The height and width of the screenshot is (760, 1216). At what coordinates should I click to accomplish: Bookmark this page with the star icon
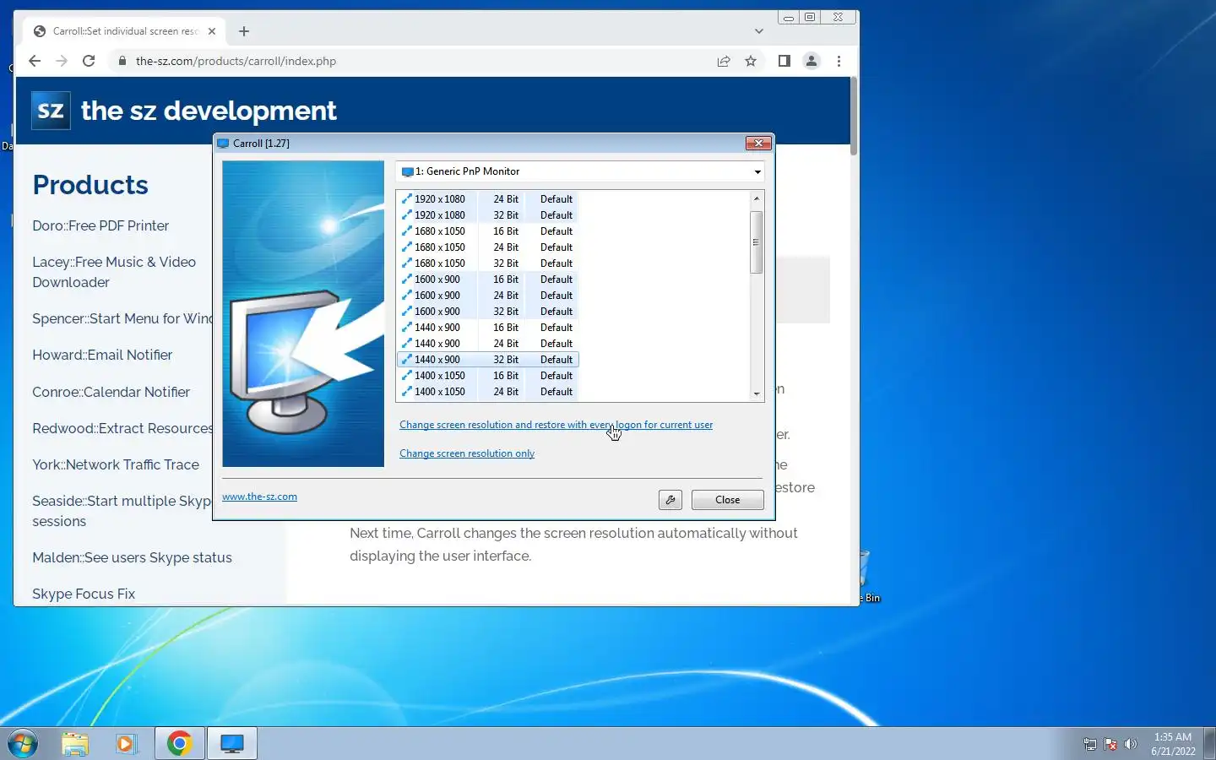click(x=751, y=61)
